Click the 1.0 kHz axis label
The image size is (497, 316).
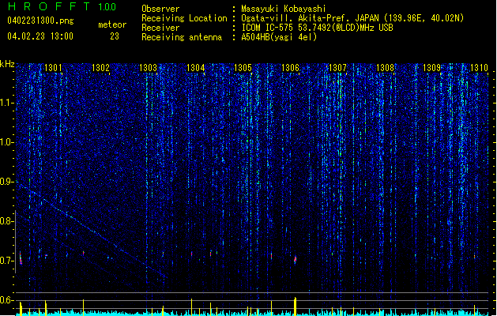point(6,142)
